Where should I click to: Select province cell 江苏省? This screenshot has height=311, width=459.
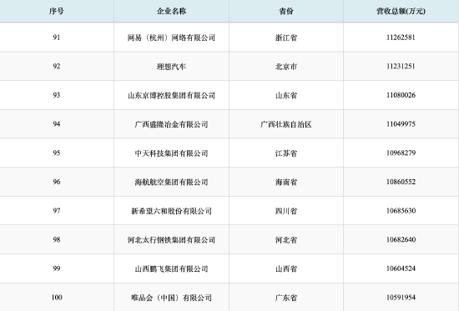286,153
